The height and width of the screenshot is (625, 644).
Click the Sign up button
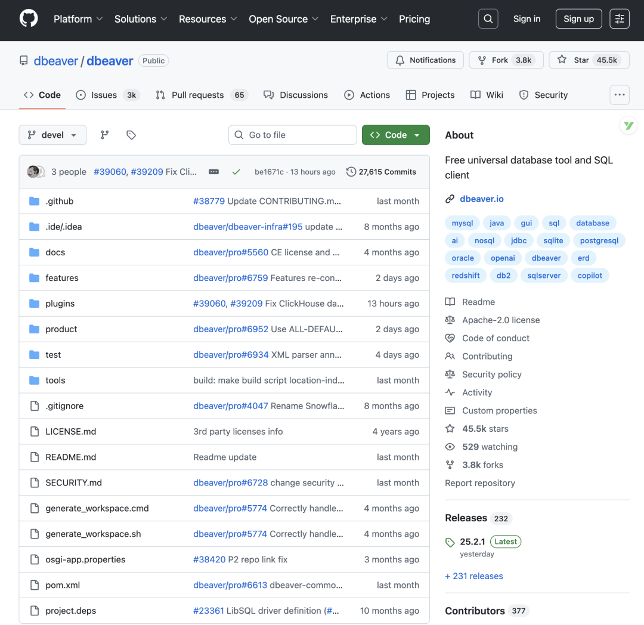click(x=578, y=19)
